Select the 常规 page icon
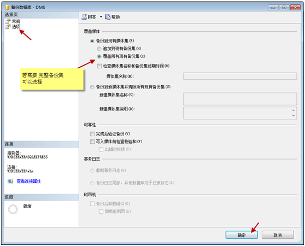Screen dimensions: 305x246 [8, 21]
